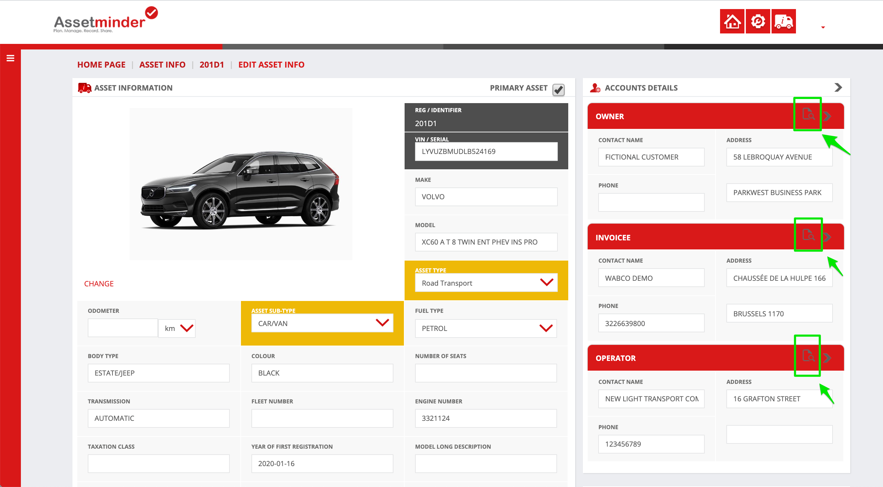Open the hamburger menu in sidebar
This screenshot has height=487, width=883.
click(10, 58)
